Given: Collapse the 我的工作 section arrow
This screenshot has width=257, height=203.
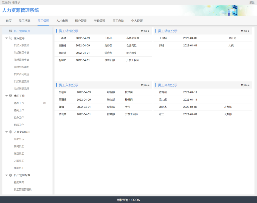Looking at the screenshot, I should coord(7,96).
